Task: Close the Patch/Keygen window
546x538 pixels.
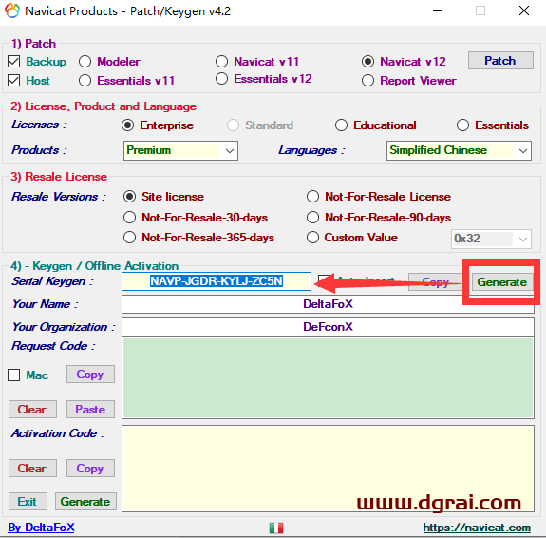Action: 524,10
